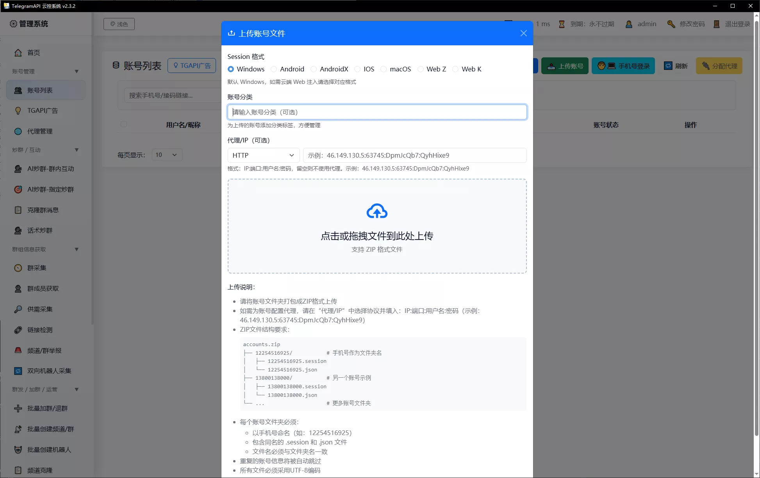Image resolution: width=760 pixels, height=478 pixels.
Task: Click the door icon beside 退出登录
Action: coord(716,24)
